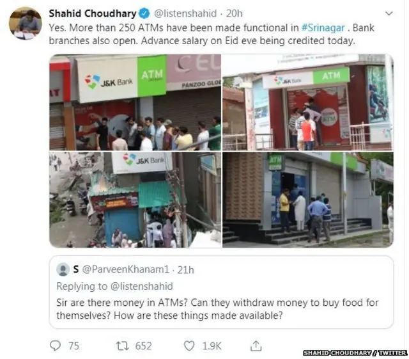This screenshot has height=359, width=409.
Task: Like the tweet with heart icon
Action: (x=189, y=346)
